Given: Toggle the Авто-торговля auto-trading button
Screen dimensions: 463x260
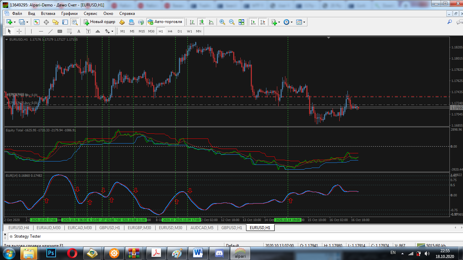Looking at the screenshot, I should coord(165,22).
